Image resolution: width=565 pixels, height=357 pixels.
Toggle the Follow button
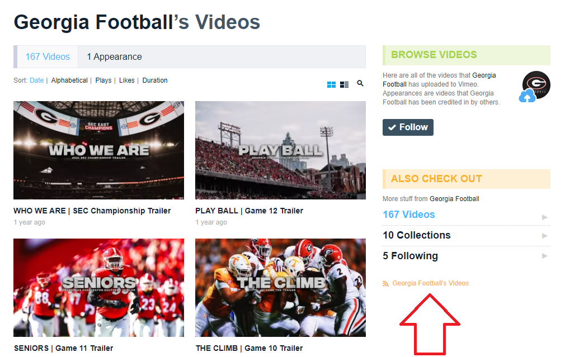click(408, 127)
